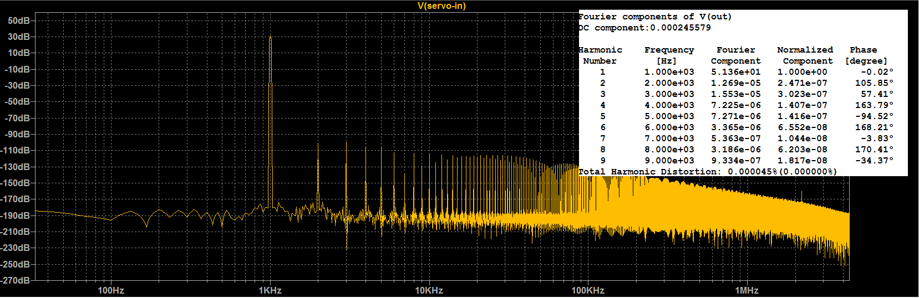Viewport: 919px width, 298px height.
Task: Click the 1KHz horizontal axis label
Action: 270,290
